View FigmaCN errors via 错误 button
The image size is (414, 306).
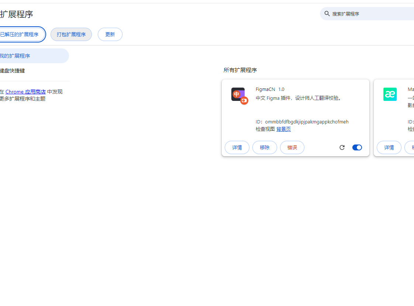point(292,147)
